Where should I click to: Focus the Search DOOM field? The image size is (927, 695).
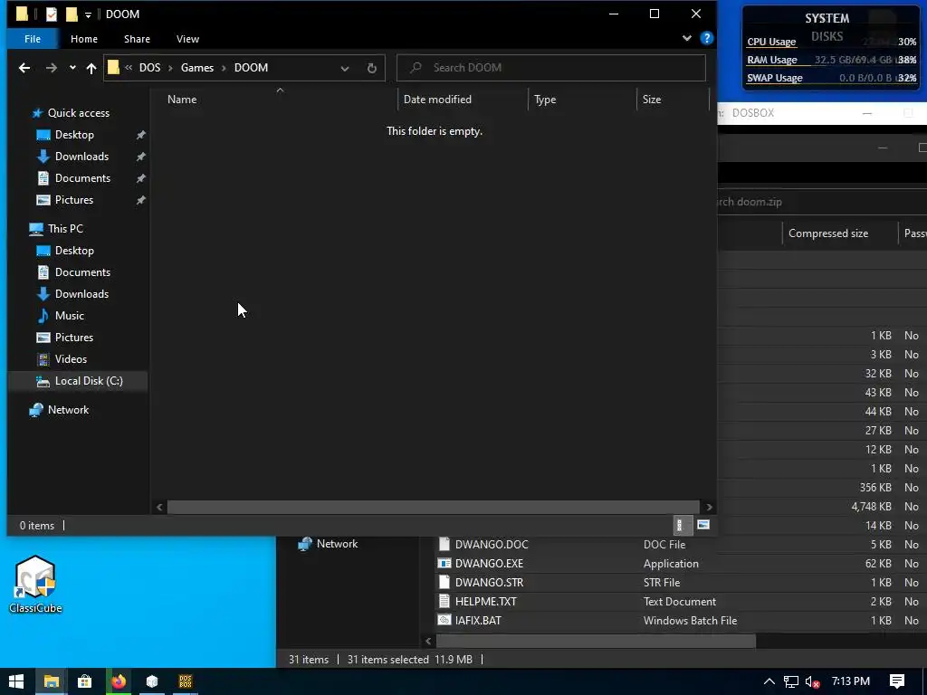pyautogui.click(x=551, y=67)
